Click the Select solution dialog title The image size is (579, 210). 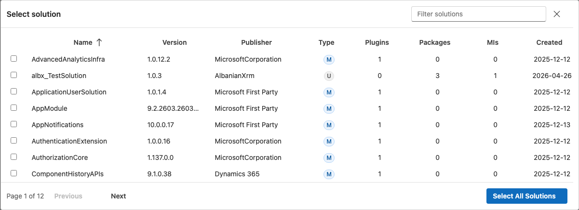[x=34, y=14]
